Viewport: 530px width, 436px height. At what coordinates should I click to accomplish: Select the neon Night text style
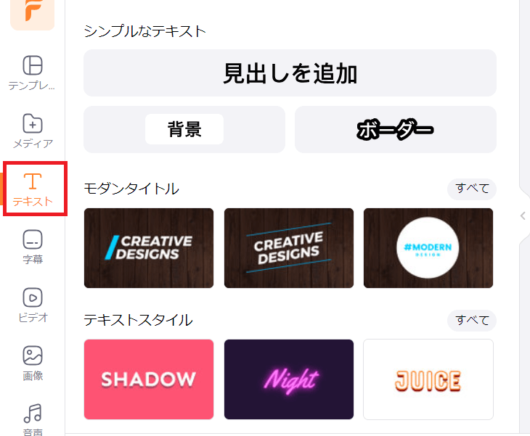click(289, 379)
